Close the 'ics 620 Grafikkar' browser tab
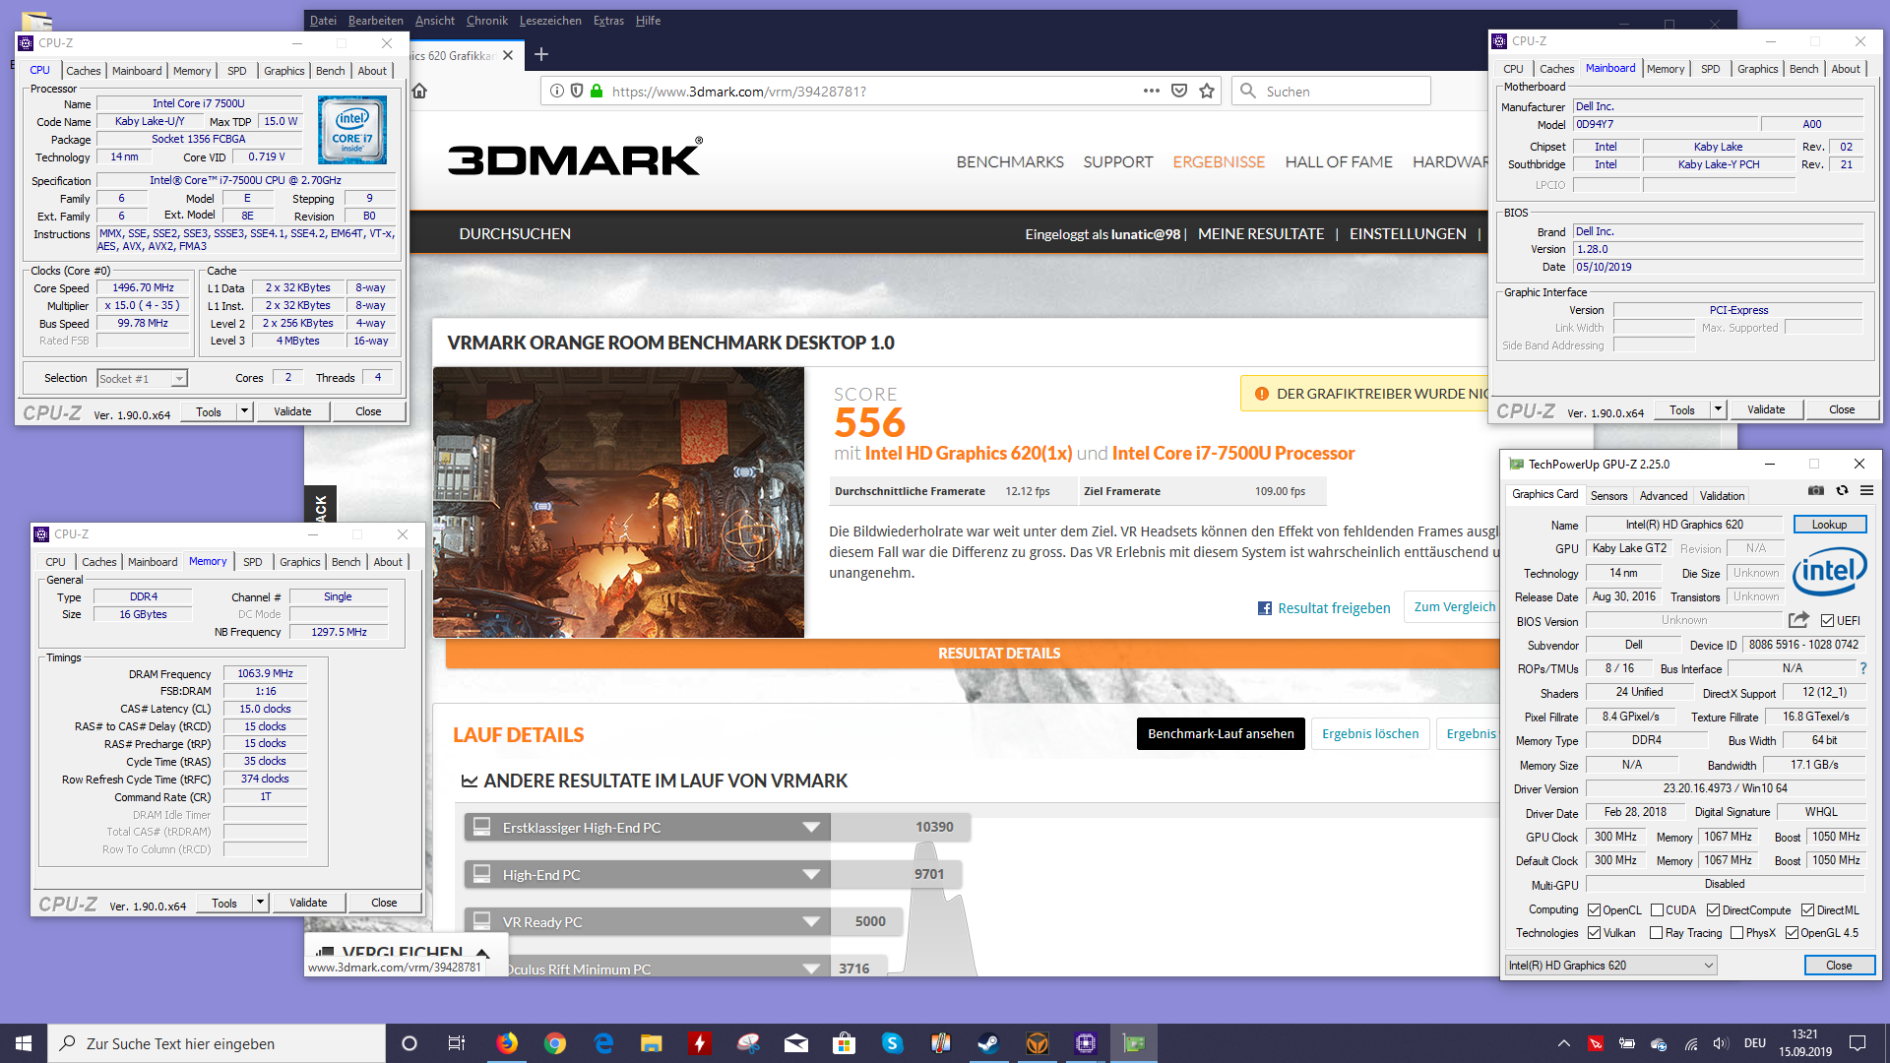Viewport: 1890px width, 1063px height. click(x=508, y=55)
